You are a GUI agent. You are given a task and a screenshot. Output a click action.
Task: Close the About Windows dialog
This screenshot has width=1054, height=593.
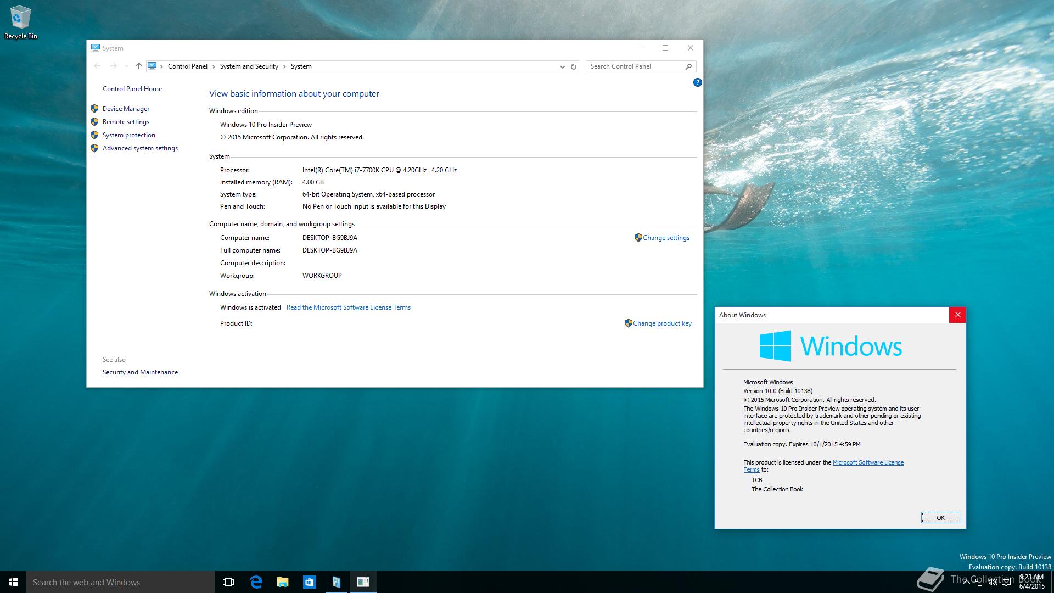957,315
